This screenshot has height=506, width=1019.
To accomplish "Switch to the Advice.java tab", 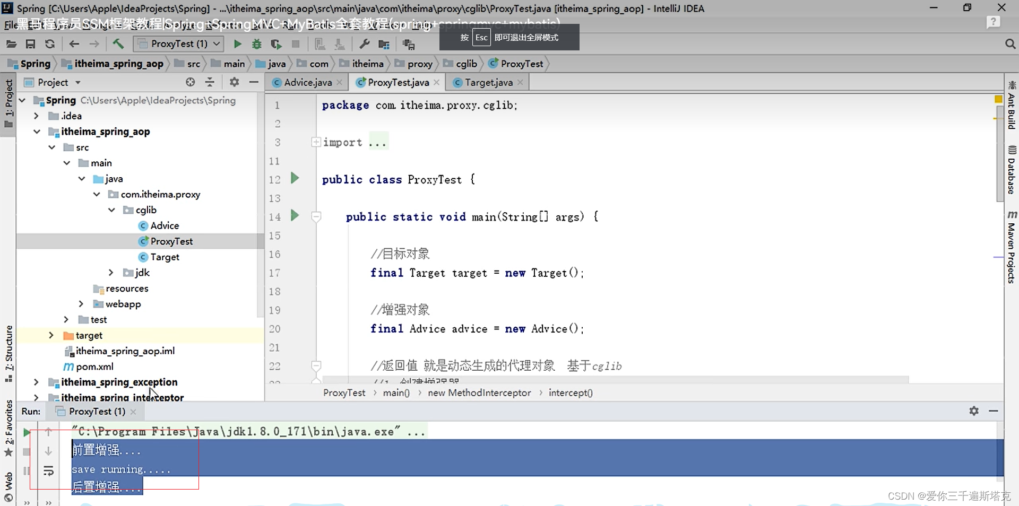I will (308, 82).
